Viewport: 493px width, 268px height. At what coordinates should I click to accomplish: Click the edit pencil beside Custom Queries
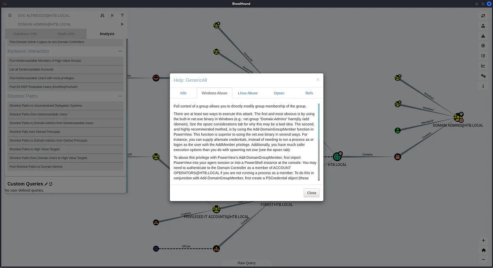tap(46, 184)
